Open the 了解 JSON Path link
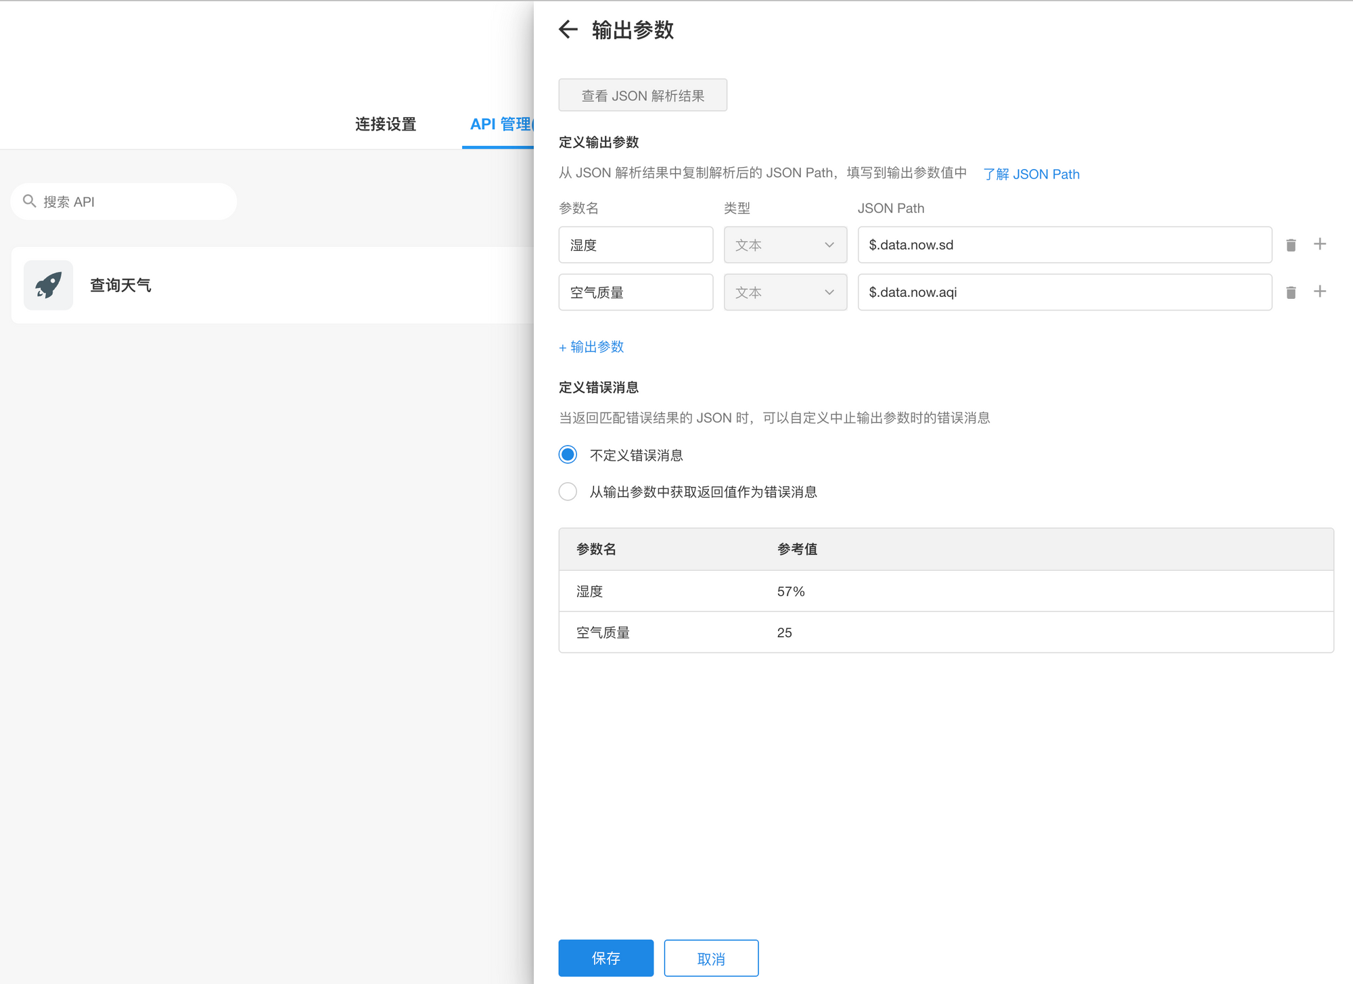This screenshot has width=1353, height=984. 1031,174
